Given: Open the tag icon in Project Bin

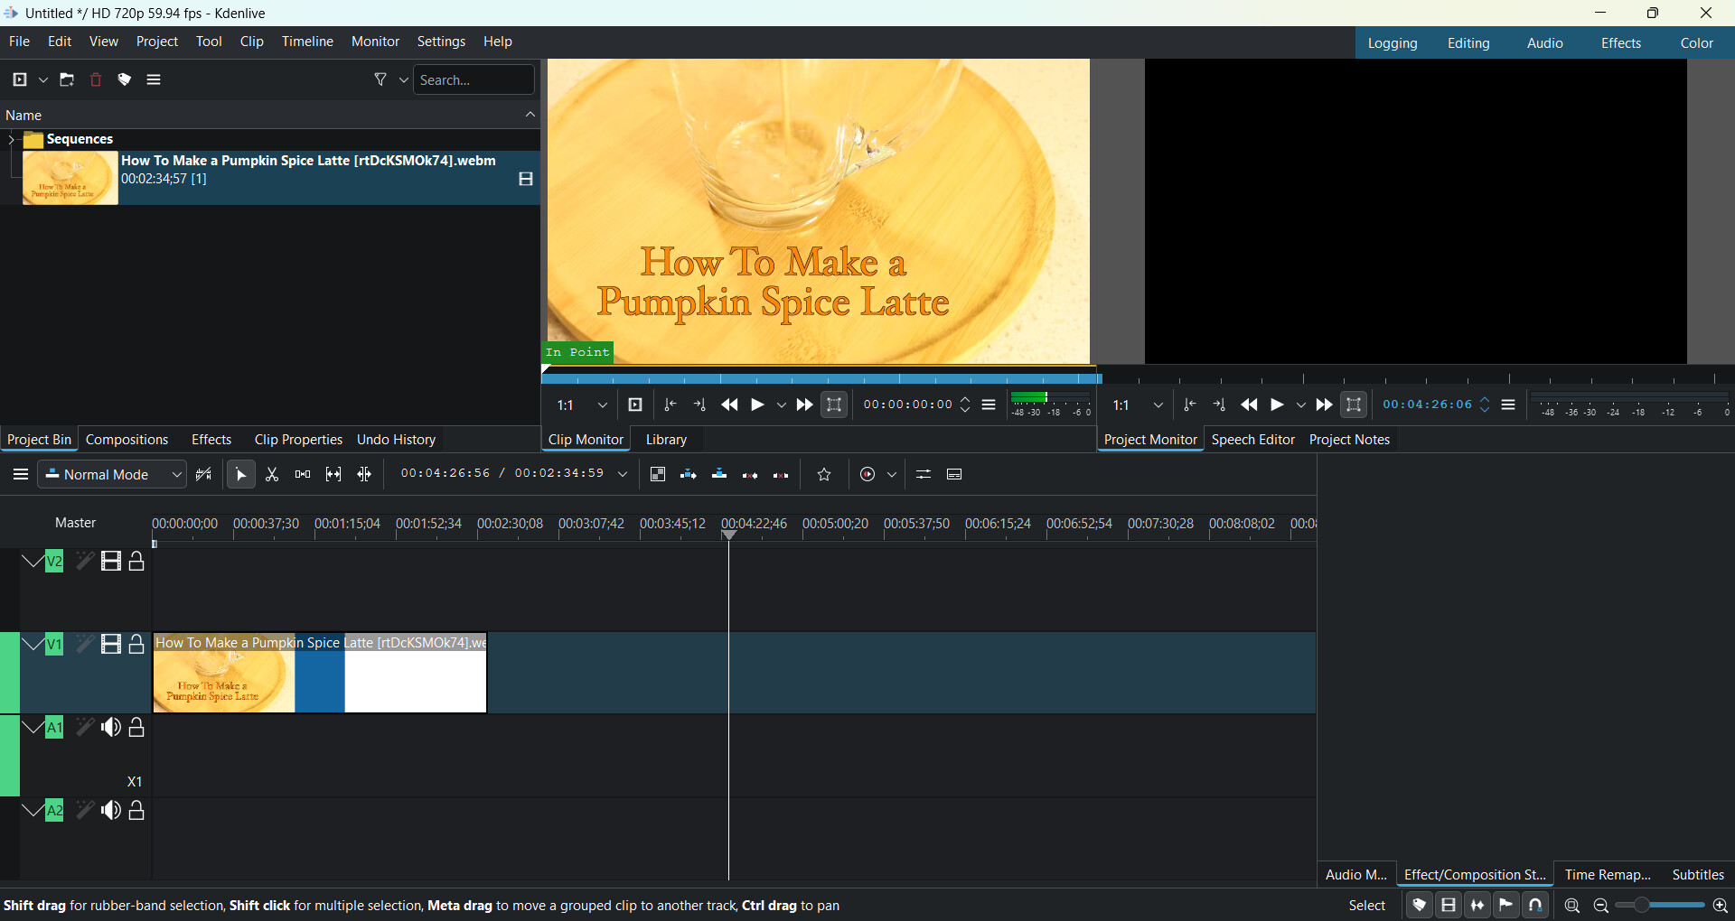Looking at the screenshot, I should click(x=125, y=80).
